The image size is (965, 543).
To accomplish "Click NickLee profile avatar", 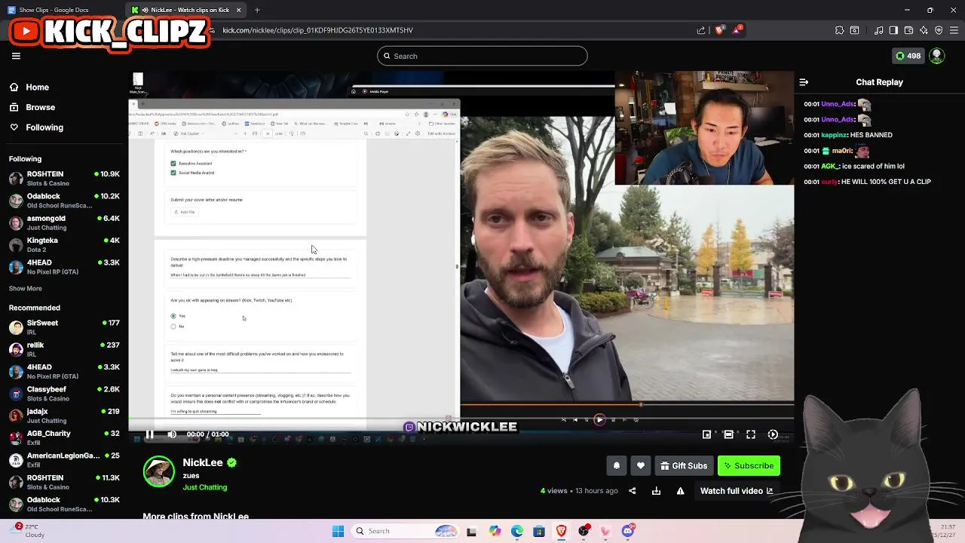I will (159, 472).
